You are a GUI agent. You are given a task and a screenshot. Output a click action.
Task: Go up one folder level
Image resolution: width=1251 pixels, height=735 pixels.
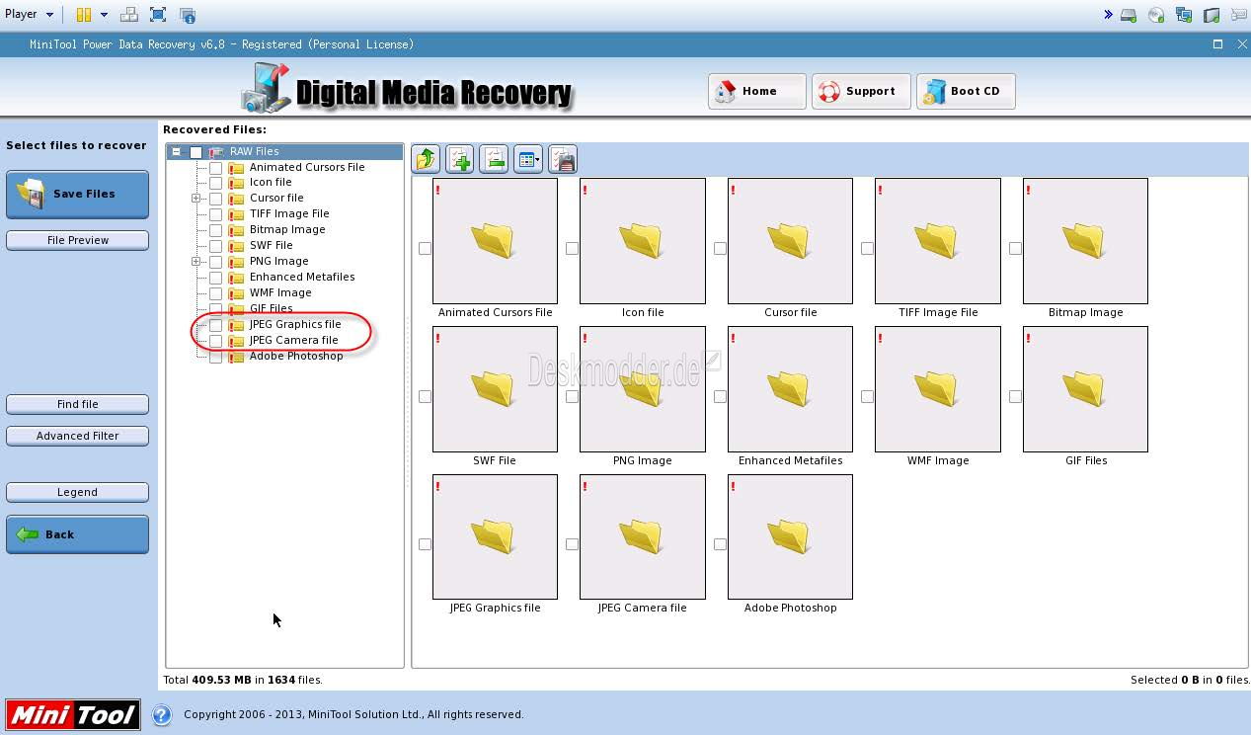(x=427, y=159)
